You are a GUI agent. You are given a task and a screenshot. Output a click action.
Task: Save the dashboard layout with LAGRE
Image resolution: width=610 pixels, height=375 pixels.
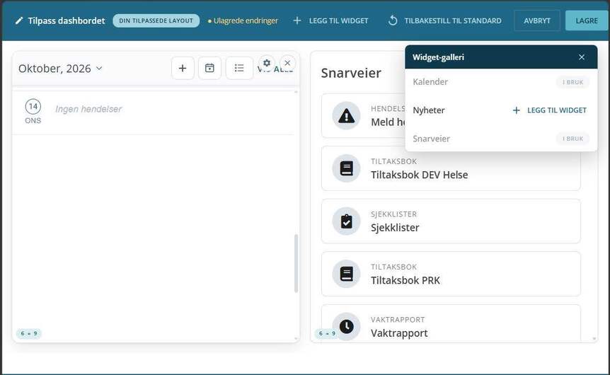click(x=587, y=21)
